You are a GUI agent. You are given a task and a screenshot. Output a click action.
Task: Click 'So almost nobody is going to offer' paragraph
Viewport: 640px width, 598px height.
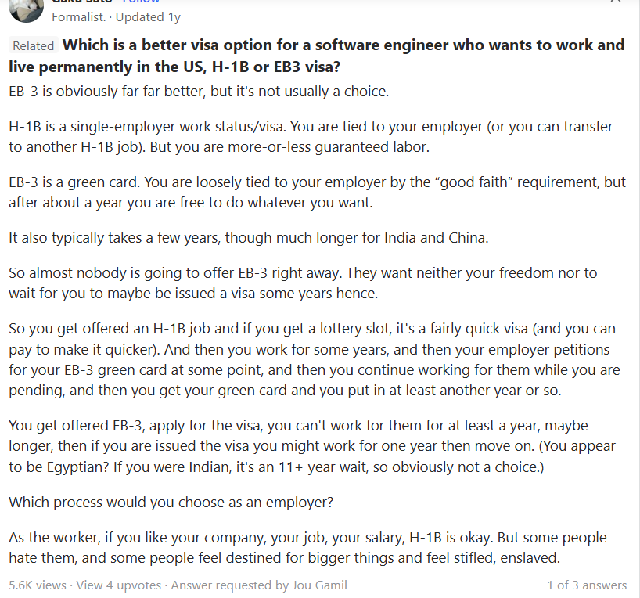click(x=303, y=283)
